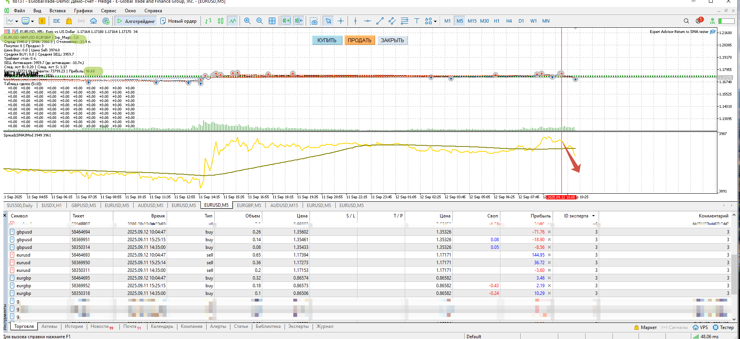Open the new chart dropdown arrow
Screen dimensions: 740x339
click(17, 21)
